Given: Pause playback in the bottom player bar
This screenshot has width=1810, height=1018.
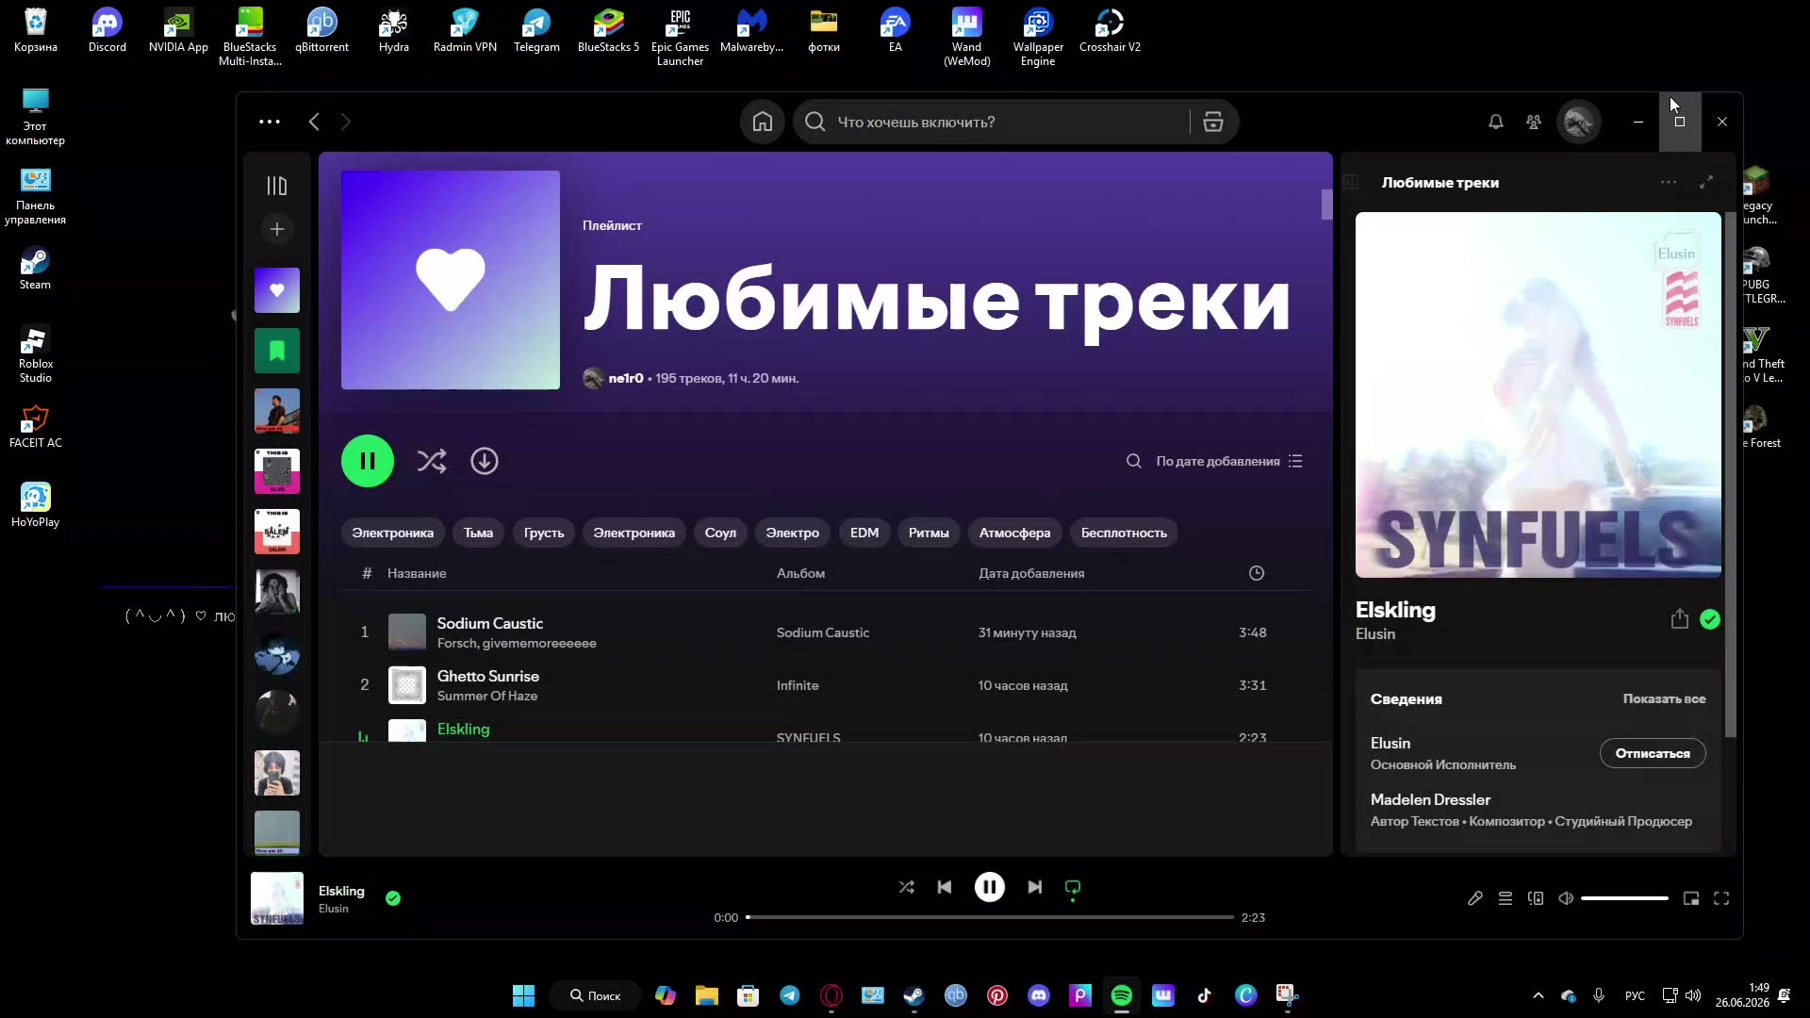Looking at the screenshot, I should pos(990,887).
